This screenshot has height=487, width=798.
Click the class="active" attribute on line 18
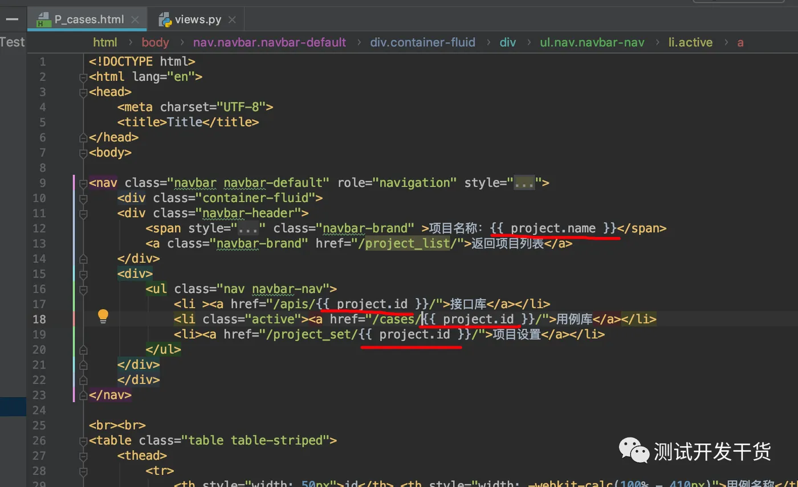(251, 320)
